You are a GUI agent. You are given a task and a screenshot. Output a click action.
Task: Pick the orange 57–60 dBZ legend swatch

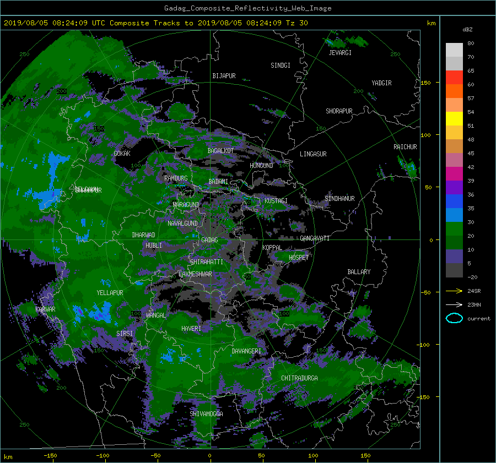click(454, 91)
